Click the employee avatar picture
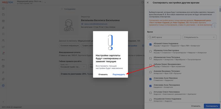The width and height of the screenshot is (221, 109). click(x=69, y=25)
